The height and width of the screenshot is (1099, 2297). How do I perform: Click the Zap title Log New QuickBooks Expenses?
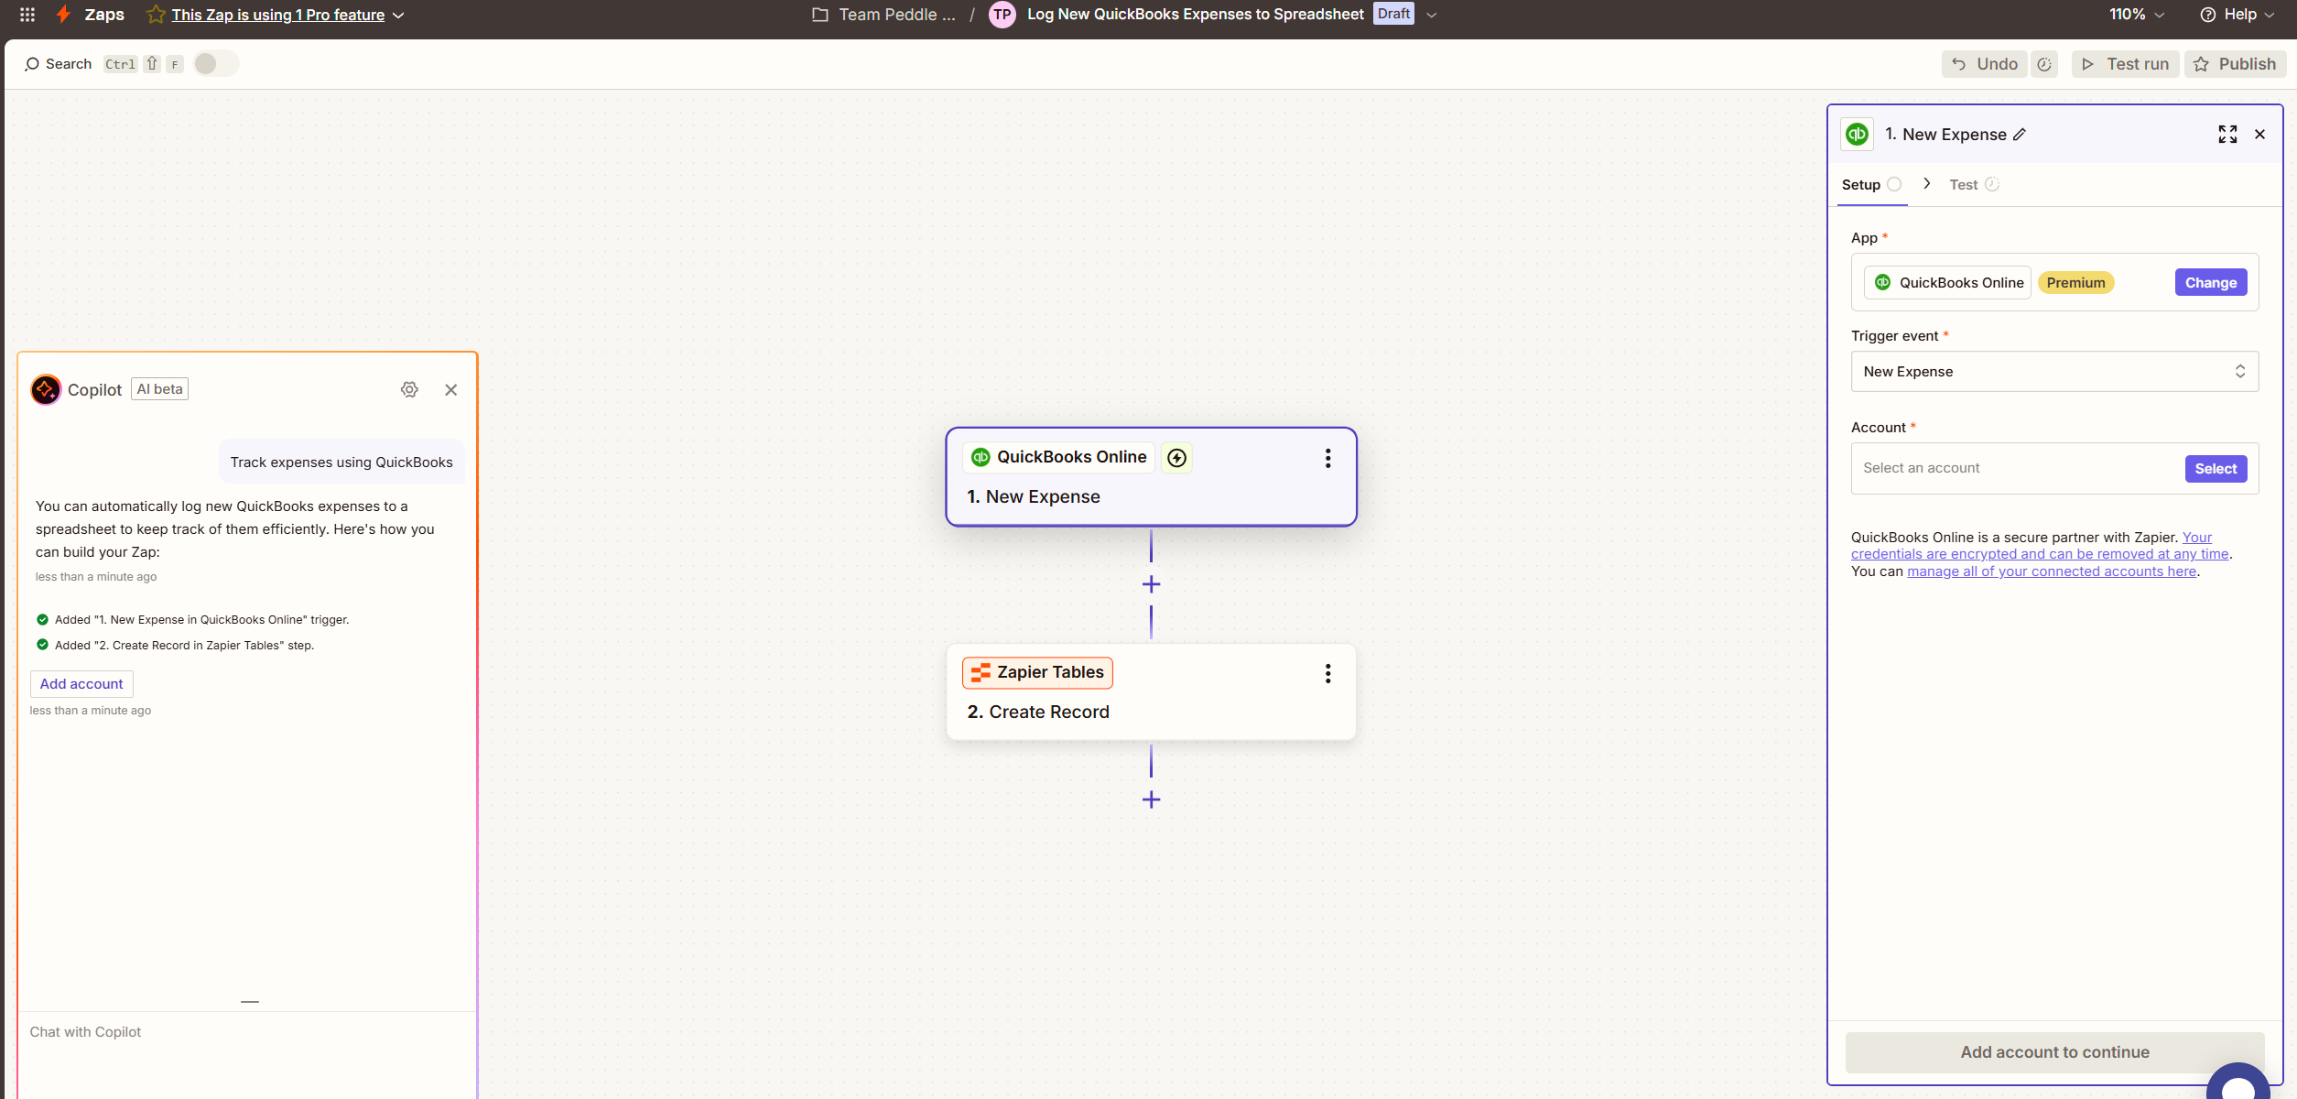coord(1195,15)
